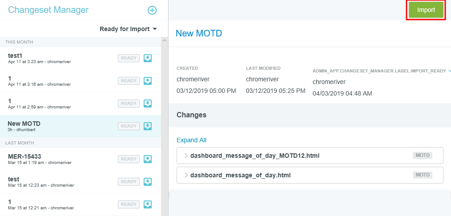451x216 pixels.
Task: Click the Expand All link
Action: (191, 140)
